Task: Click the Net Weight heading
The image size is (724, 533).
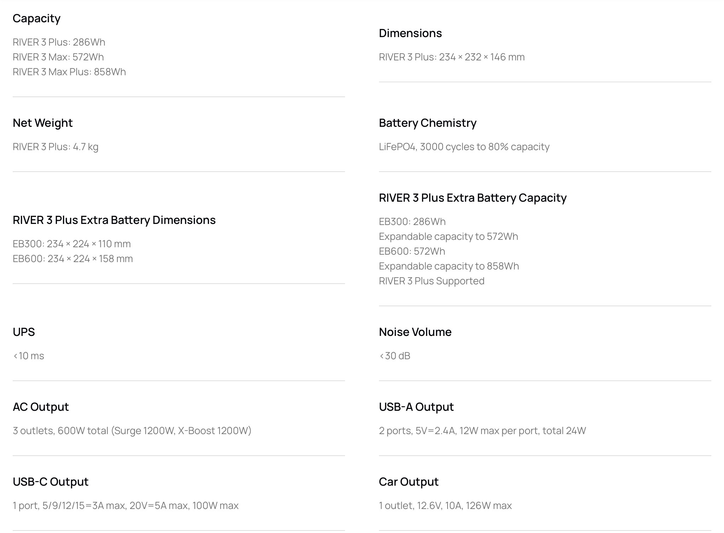Action: (42, 123)
